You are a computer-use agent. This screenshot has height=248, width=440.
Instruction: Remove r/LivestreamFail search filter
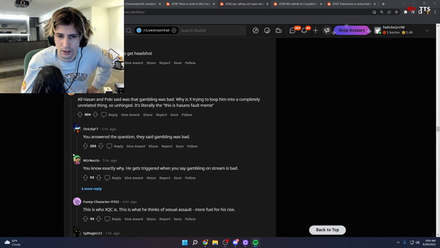click(174, 30)
